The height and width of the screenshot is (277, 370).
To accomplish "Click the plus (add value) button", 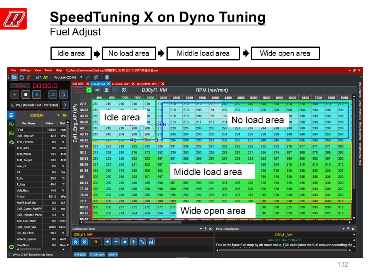I will coord(107,242).
